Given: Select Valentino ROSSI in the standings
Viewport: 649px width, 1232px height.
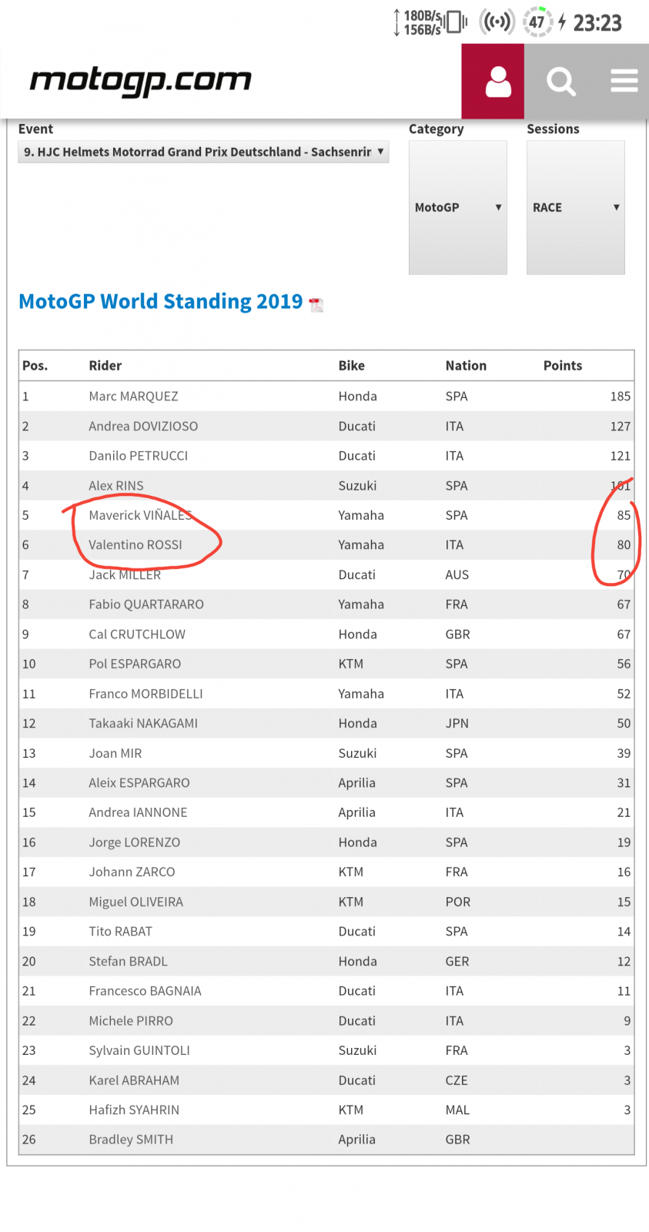Looking at the screenshot, I should (135, 544).
